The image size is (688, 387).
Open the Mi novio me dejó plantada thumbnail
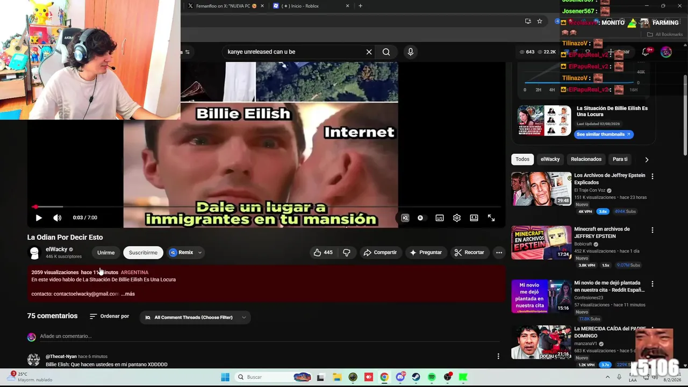541,296
